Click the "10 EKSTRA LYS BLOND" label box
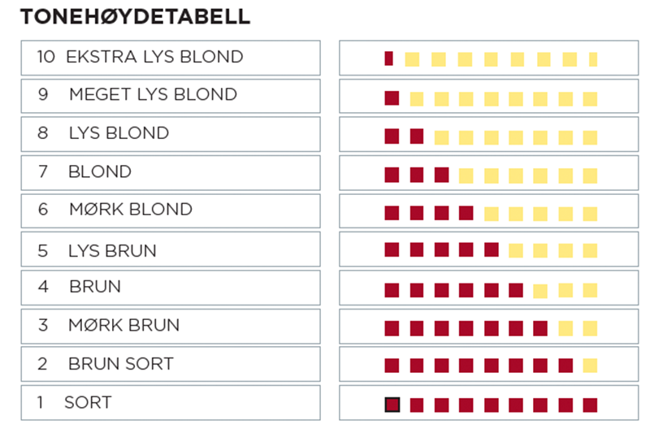This screenshot has width=650, height=433. click(171, 58)
